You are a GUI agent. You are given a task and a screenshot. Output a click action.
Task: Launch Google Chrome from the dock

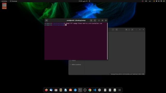point(90,90)
